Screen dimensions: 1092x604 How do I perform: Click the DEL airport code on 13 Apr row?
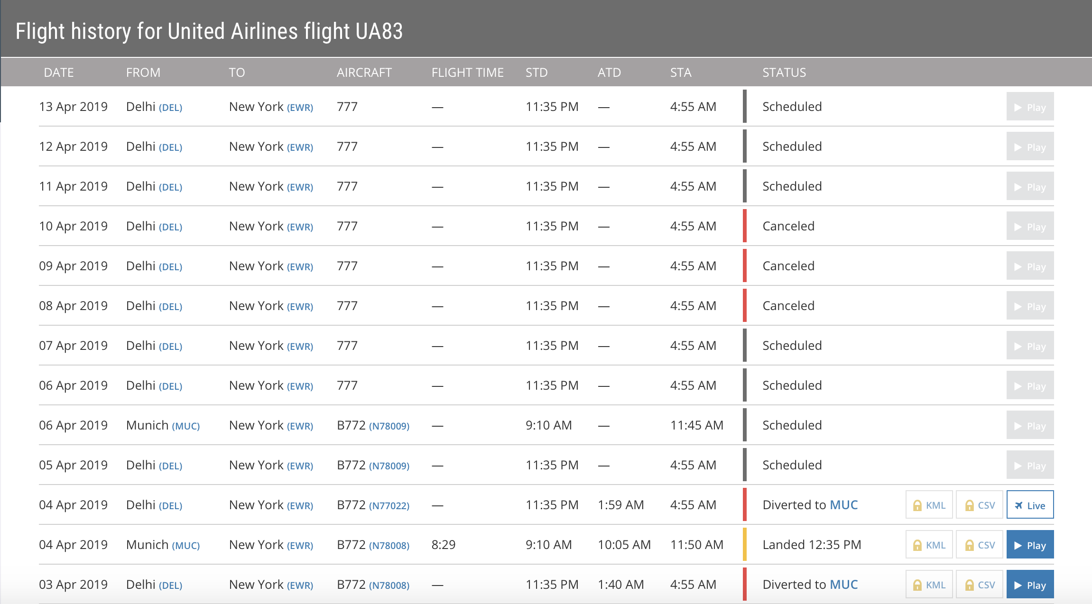pyautogui.click(x=170, y=108)
